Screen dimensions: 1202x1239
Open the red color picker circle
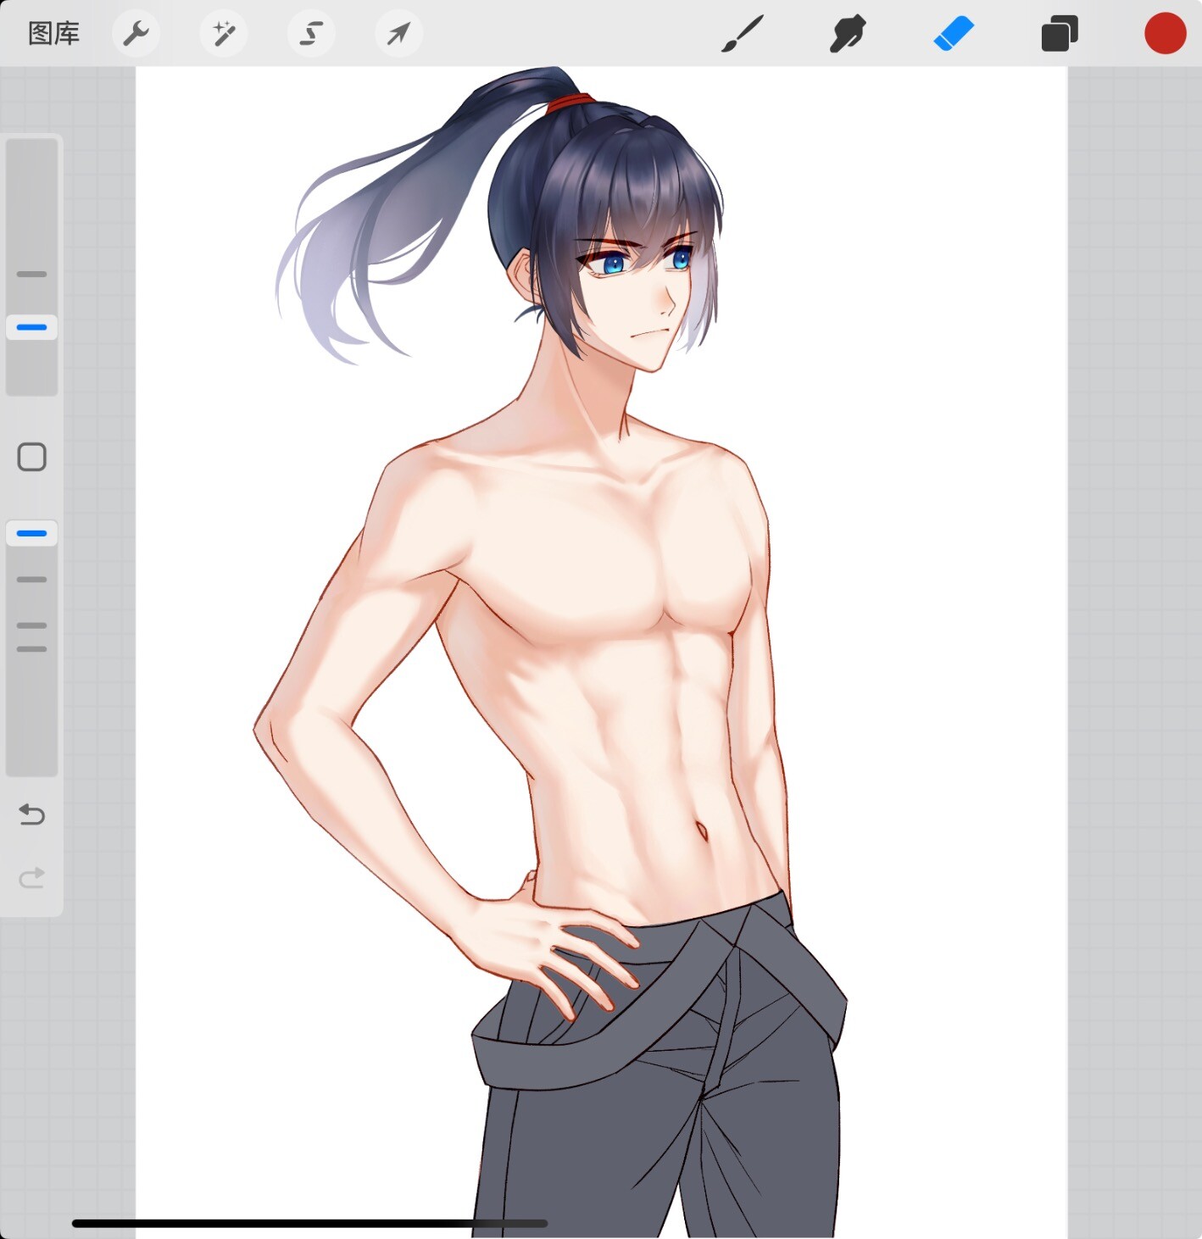[1166, 34]
